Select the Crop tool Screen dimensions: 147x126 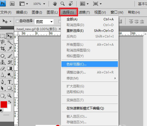tap(2, 48)
